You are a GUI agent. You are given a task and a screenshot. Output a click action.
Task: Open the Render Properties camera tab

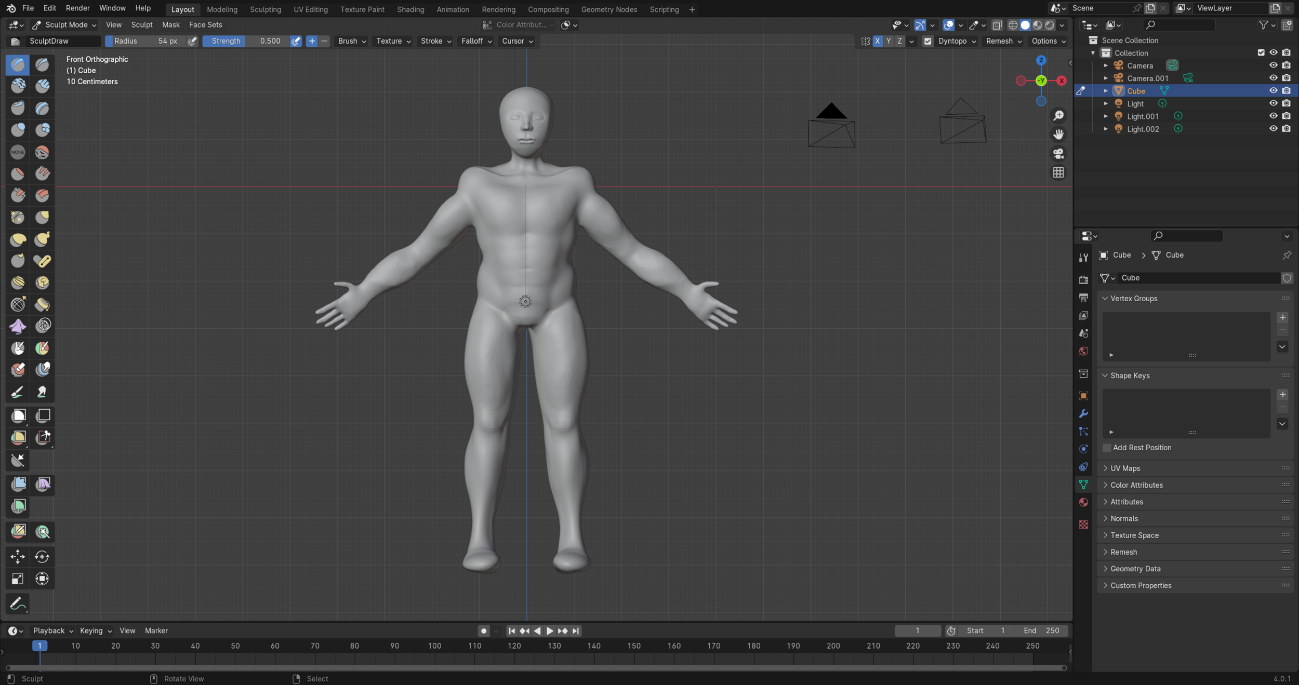coord(1084,279)
